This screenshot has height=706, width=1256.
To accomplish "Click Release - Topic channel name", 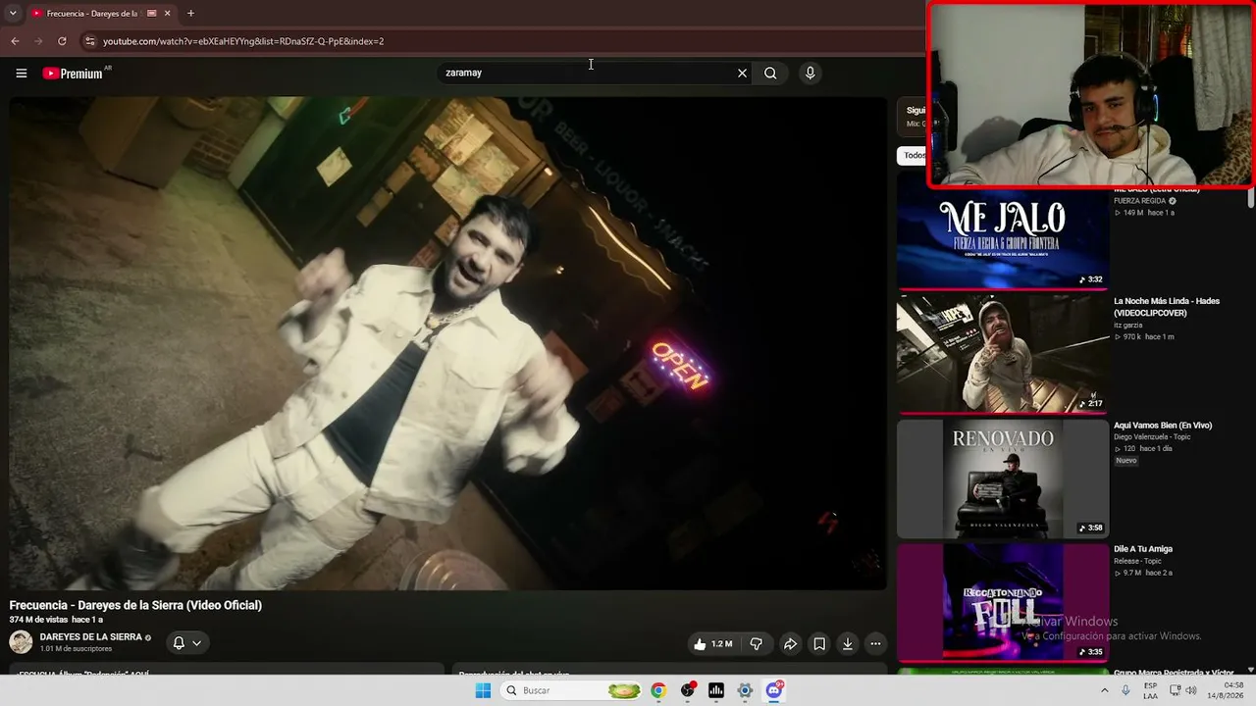I will (x=1137, y=562).
